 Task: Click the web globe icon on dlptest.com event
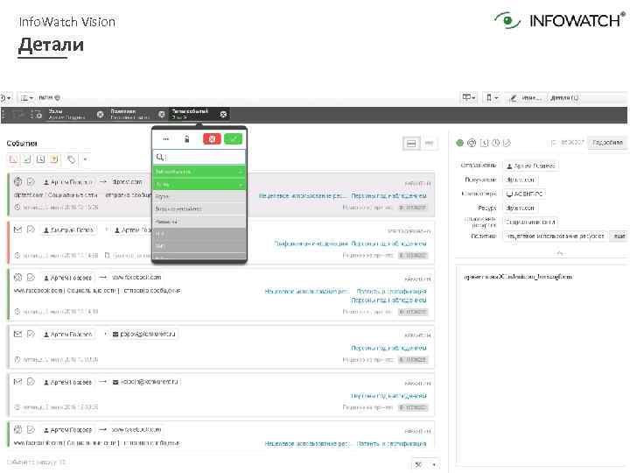(18, 182)
